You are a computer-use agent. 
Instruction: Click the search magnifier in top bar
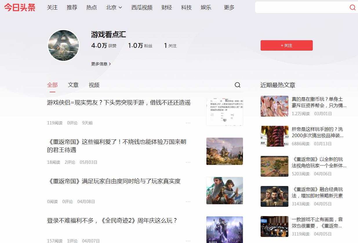tap(352, 8)
